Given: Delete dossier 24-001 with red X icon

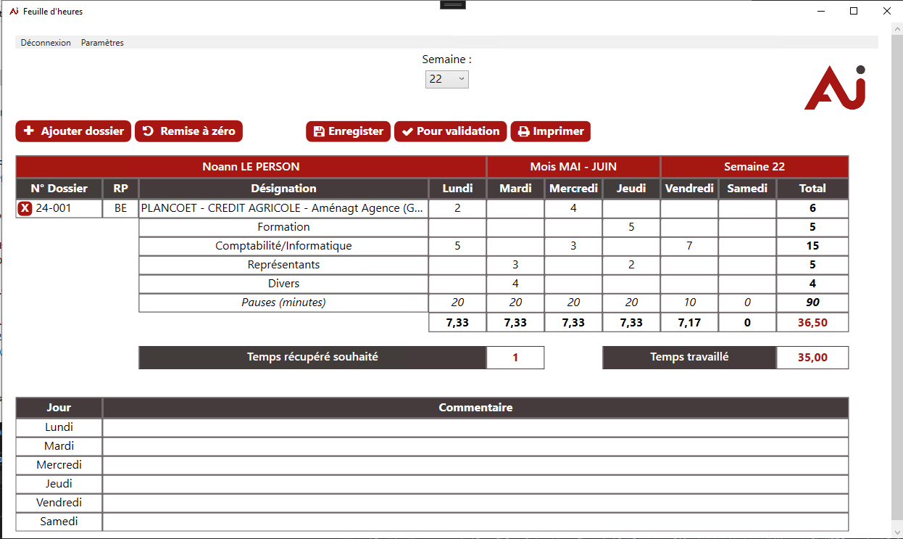Looking at the screenshot, I should pos(25,209).
